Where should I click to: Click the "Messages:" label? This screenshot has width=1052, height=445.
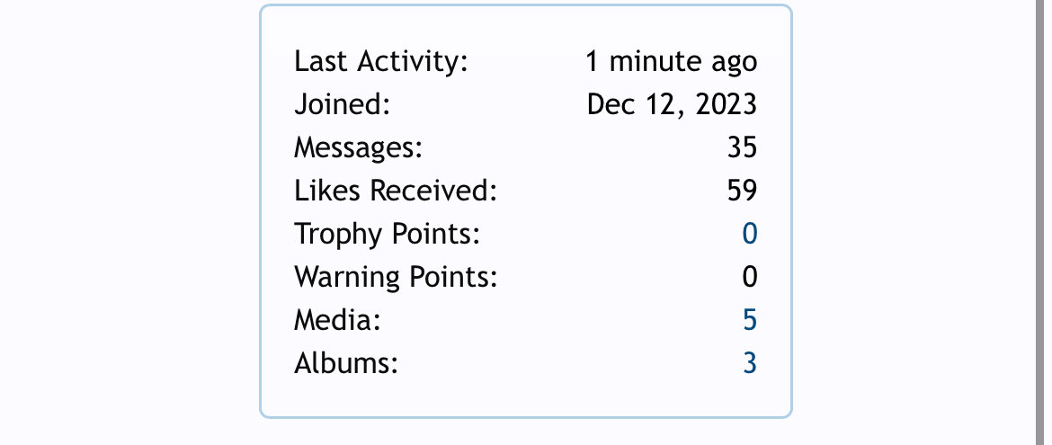pyautogui.click(x=358, y=148)
